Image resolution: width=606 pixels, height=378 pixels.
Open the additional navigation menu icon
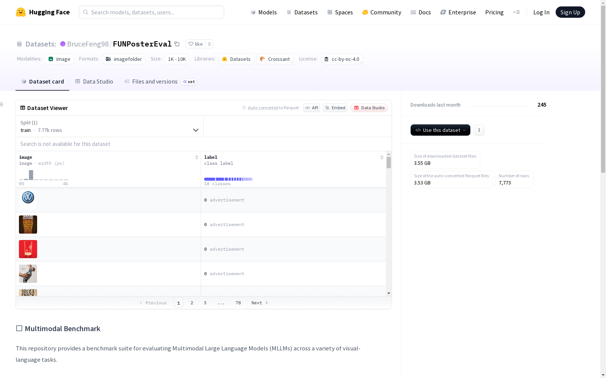click(516, 12)
